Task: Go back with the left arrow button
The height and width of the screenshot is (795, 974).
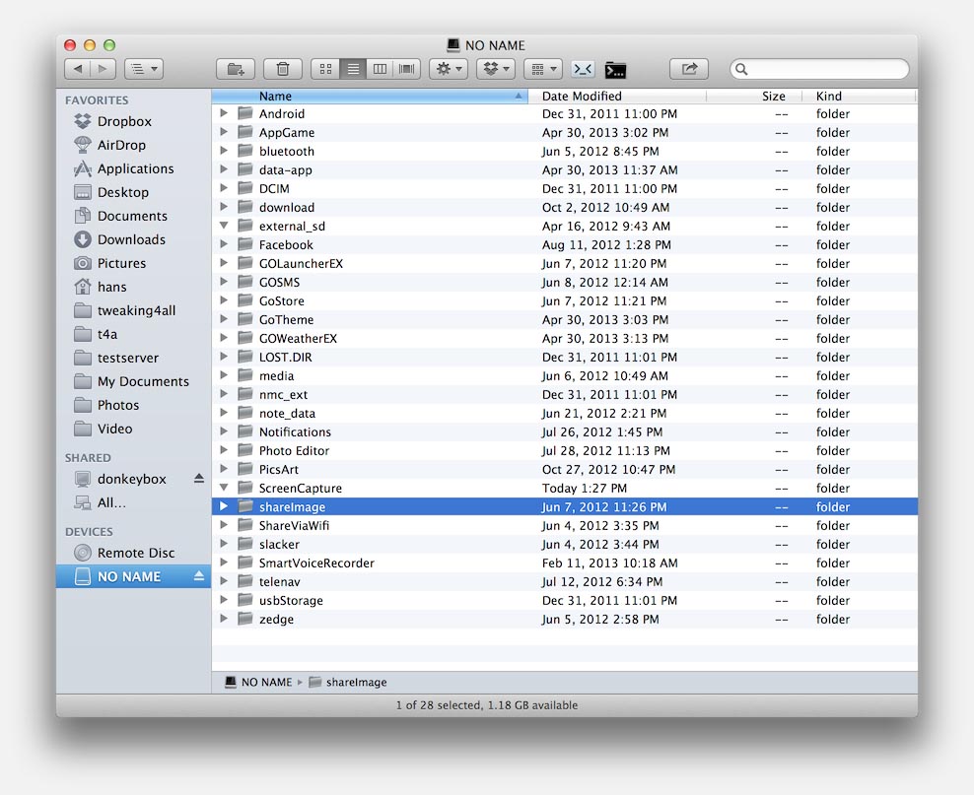Action: coord(78,69)
